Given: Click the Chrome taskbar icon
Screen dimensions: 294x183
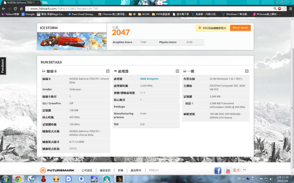Looking at the screenshot, I should click(18, 179).
